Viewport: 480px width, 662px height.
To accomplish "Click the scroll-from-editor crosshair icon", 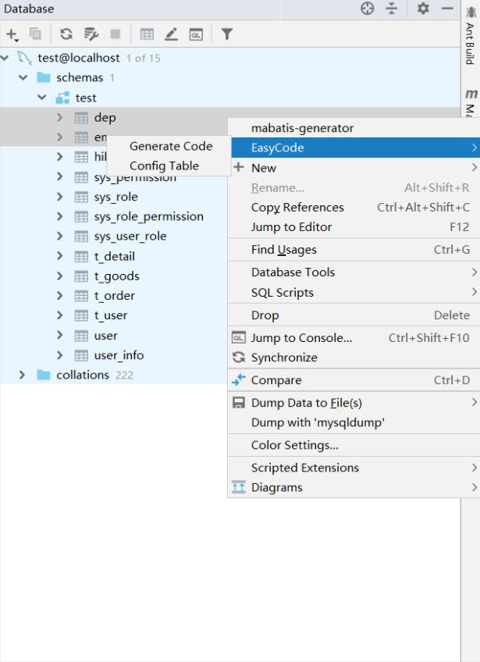I will coord(368,9).
